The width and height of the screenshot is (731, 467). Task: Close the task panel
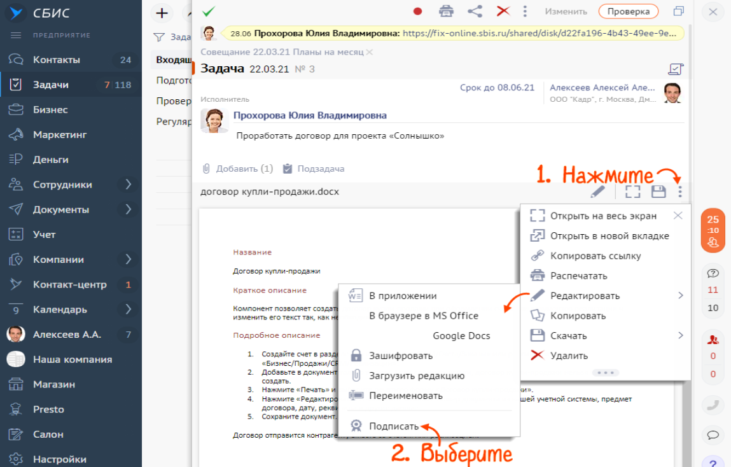coord(713,12)
